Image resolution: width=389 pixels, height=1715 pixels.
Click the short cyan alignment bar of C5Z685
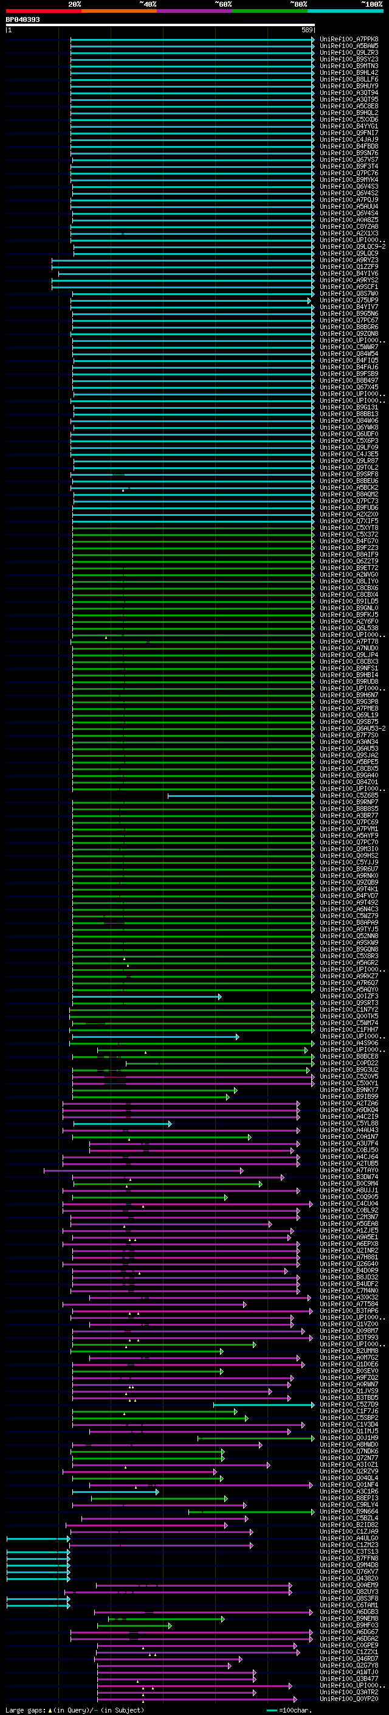[241, 796]
